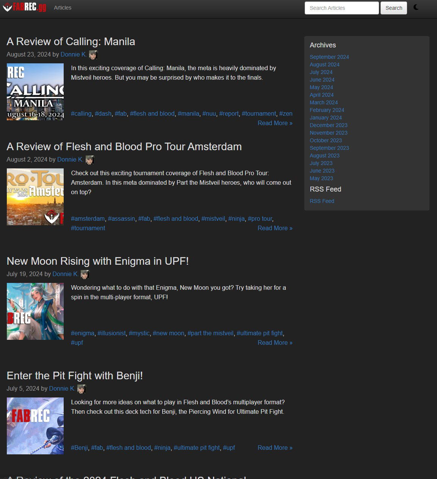This screenshot has width=437, height=479.
Task: Select the #dash tag
Action: point(103,113)
